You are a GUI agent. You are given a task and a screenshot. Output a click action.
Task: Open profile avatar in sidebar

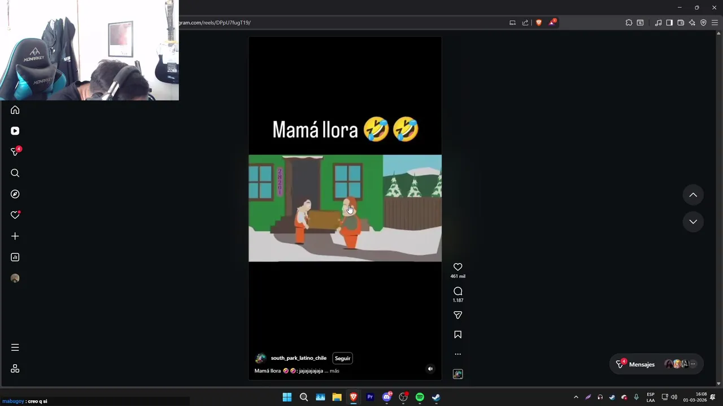click(x=15, y=278)
